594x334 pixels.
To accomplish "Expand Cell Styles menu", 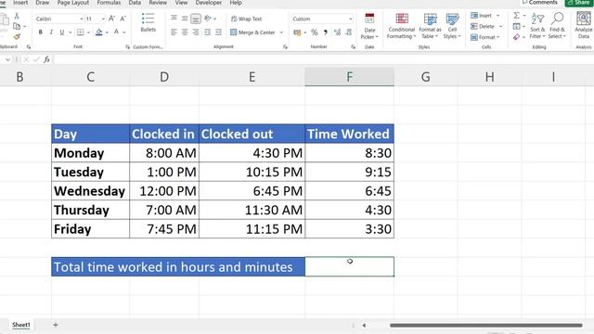I will [x=452, y=26].
